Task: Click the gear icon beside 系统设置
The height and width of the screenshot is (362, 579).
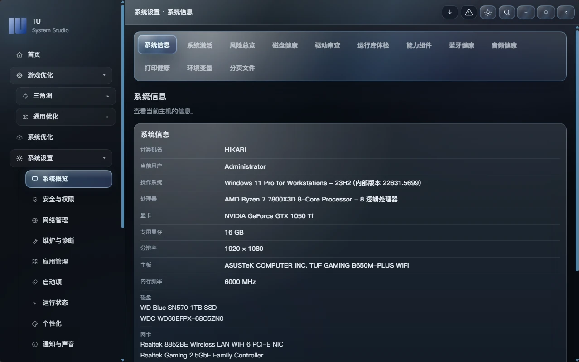Action: pyautogui.click(x=19, y=158)
